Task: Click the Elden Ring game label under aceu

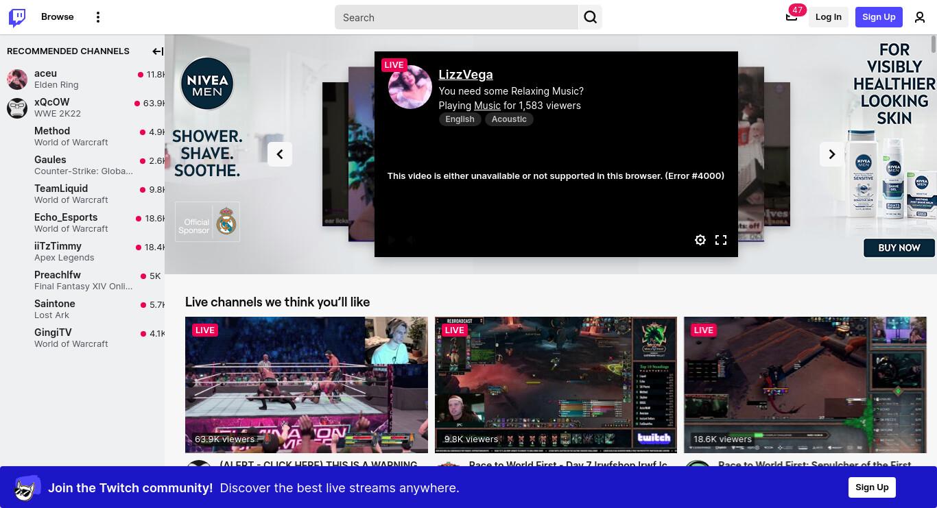Action: 56,85
